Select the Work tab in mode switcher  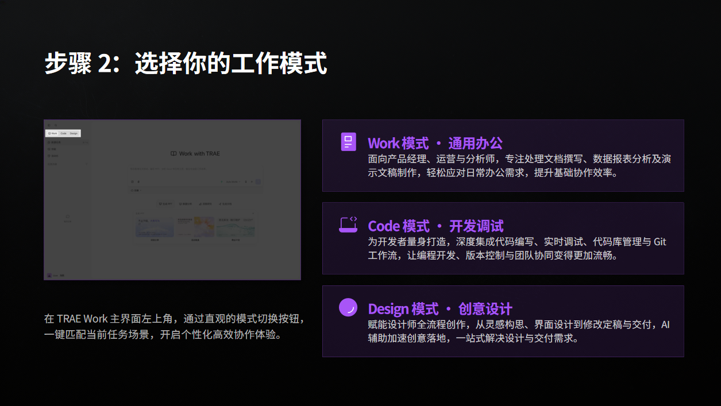[53, 133]
